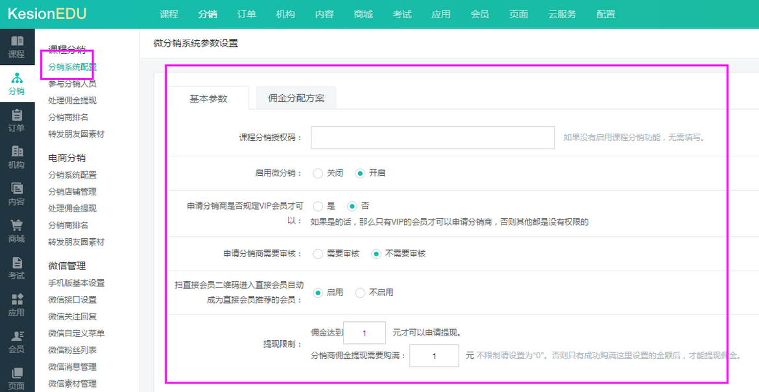Choose 需要审核 for distributor applications
The width and height of the screenshot is (759, 392).
click(318, 254)
